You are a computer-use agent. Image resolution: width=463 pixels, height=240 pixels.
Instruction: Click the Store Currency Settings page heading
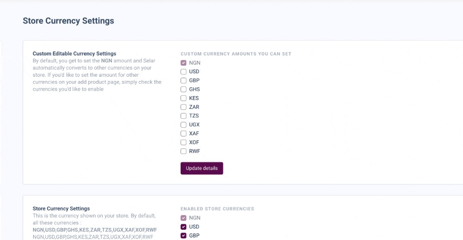(x=68, y=21)
